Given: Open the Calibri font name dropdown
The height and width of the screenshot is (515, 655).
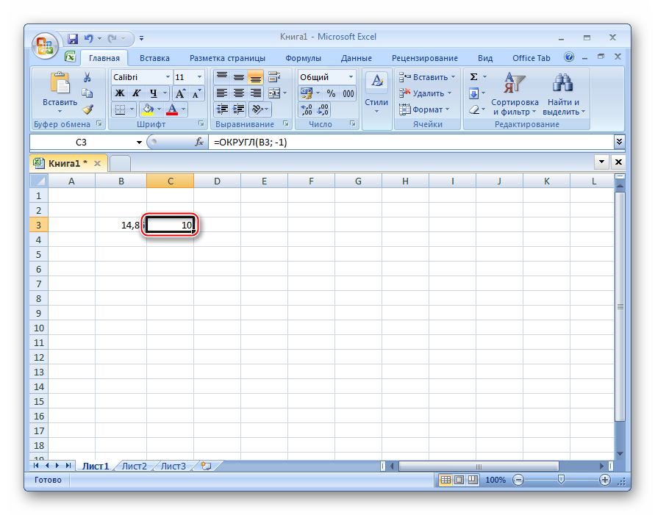Looking at the screenshot, I should 168,77.
